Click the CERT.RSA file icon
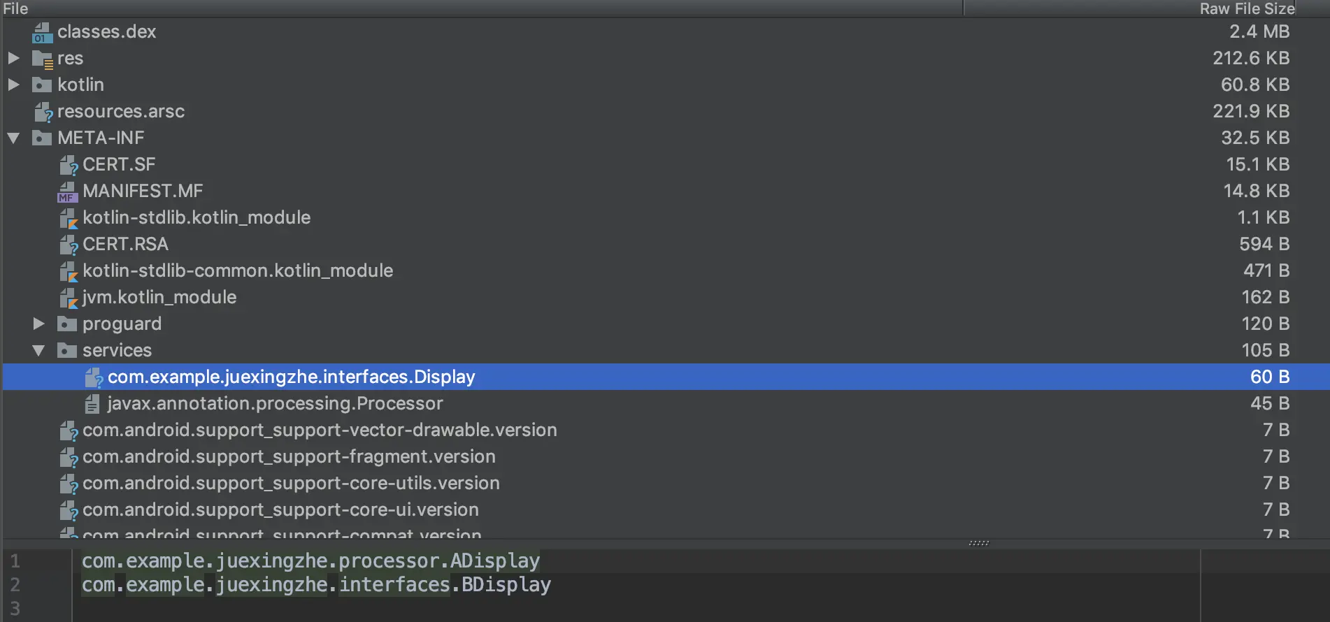 coord(68,245)
